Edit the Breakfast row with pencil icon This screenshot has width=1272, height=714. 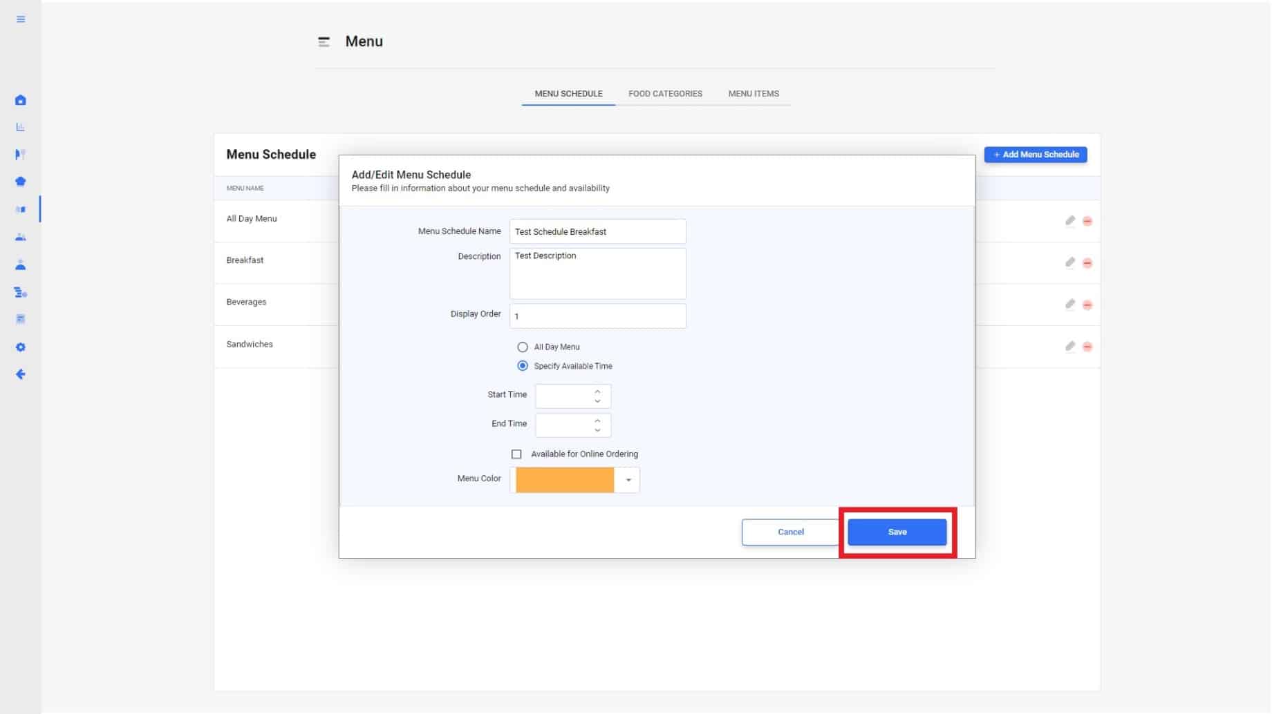tap(1070, 262)
